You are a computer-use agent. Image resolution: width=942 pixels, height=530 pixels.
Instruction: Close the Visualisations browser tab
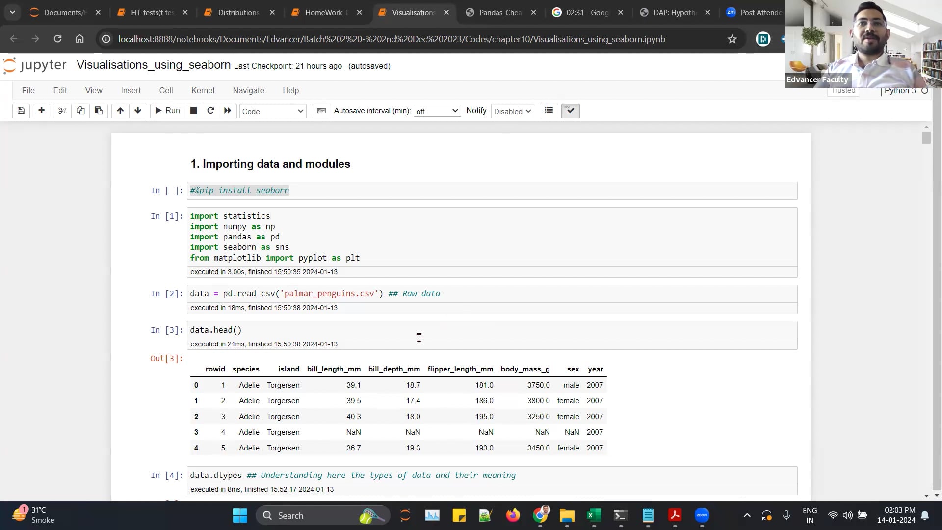pyautogui.click(x=446, y=12)
